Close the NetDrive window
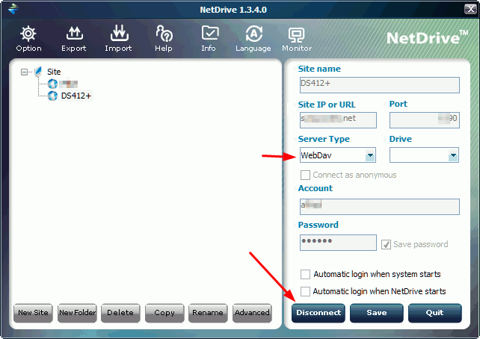Screen dimensions: 480x339 pyautogui.click(x=470, y=9)
